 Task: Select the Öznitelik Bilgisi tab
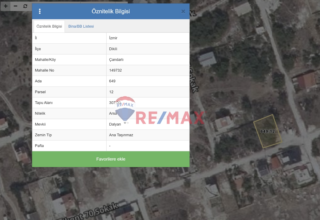coord(49,26)
